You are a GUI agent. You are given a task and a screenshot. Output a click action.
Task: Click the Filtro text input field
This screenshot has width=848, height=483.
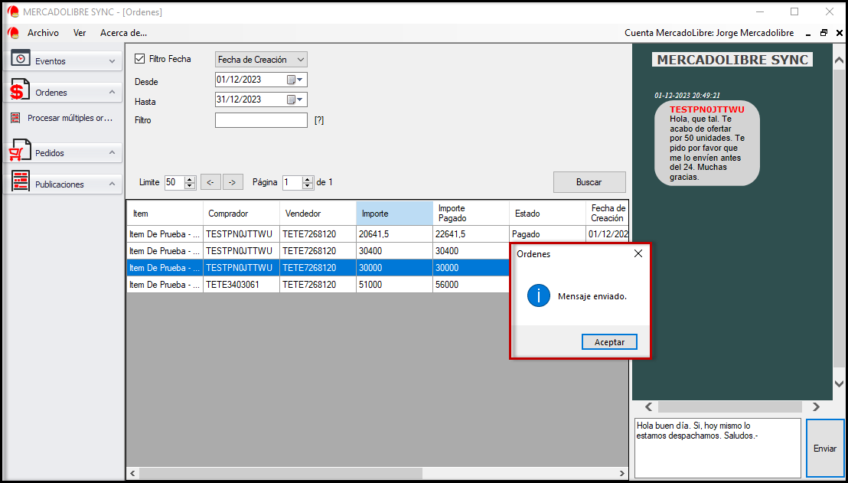261,120
